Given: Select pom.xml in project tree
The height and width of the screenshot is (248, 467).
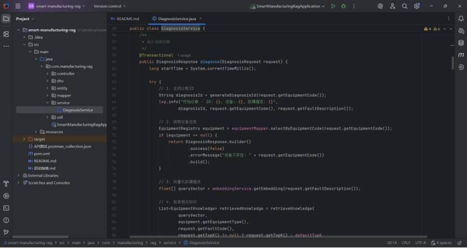Looking at the screenshot, I should tap(39, 154).
